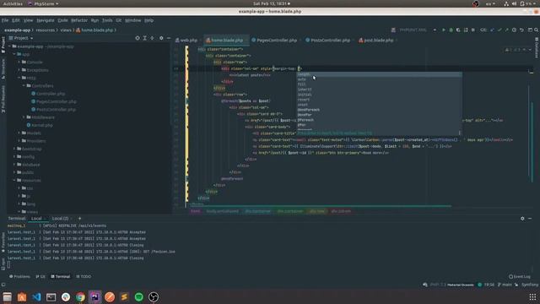Open Controller.php in the project tree
540x304 pixels.
48,94
